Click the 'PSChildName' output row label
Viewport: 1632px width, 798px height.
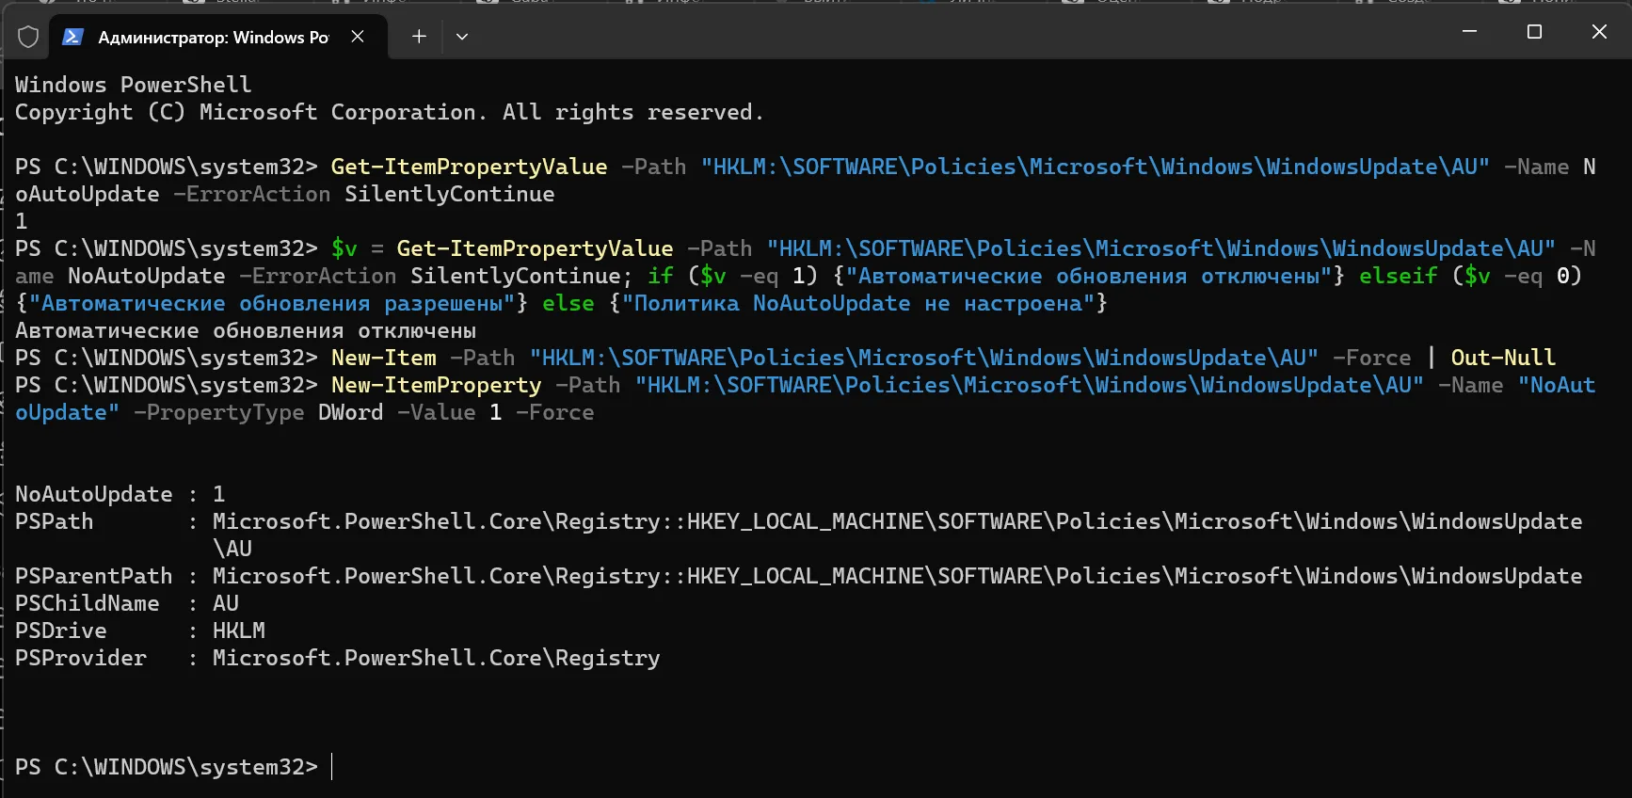(88, 603)
